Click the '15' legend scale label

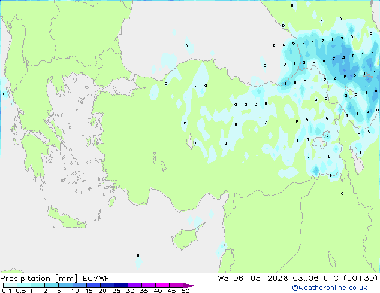coord(89,291)
